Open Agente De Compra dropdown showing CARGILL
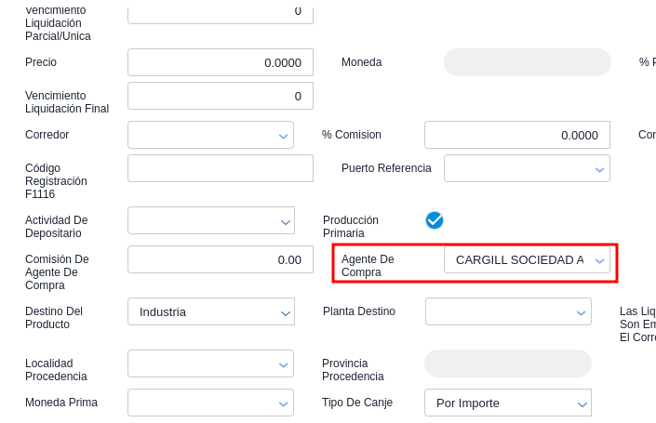The image size is (656, 423). pos(527,260)
